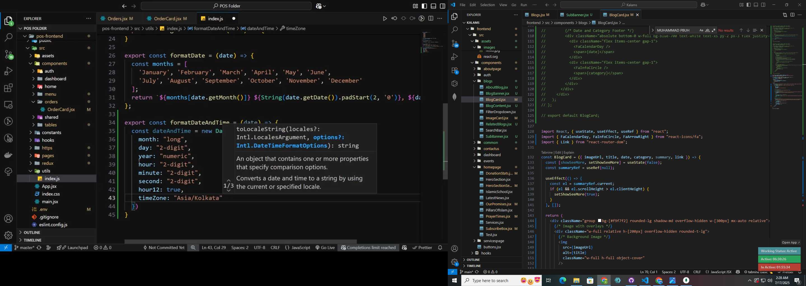Screen dimensions: 806x286
Task: Toggle Match Whole Word in Kalams find widget
Action: click(707, 30)
